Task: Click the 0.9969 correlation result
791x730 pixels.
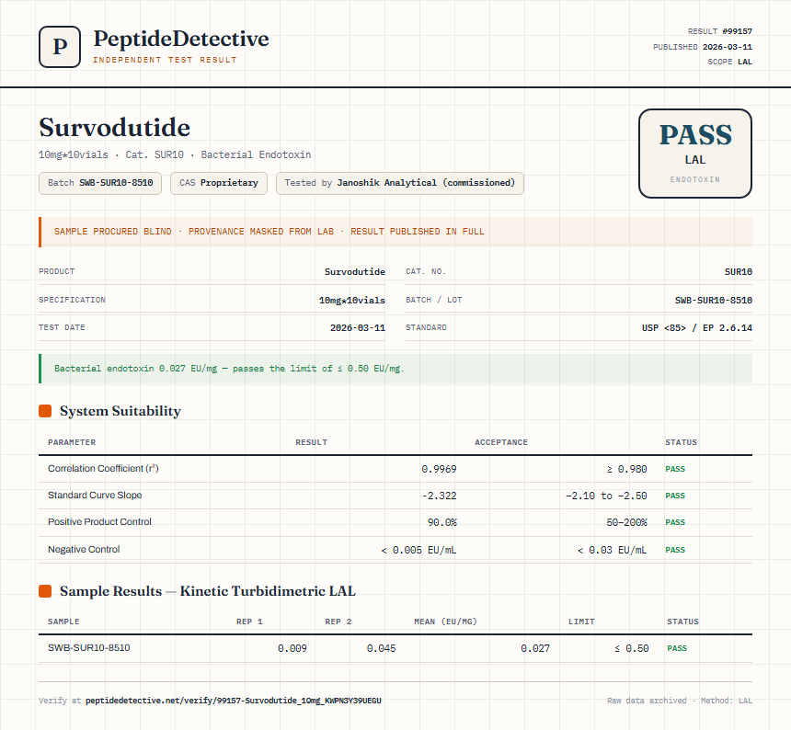Action: [439, 469]
